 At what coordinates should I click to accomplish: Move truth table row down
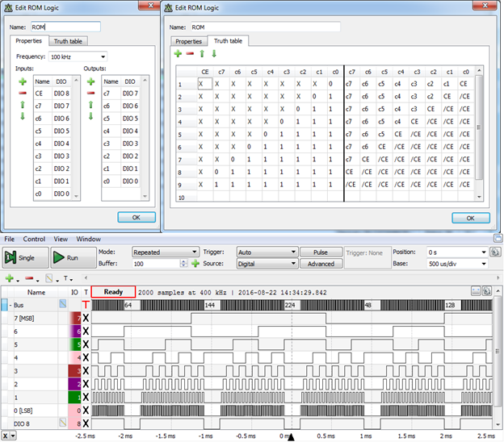click(x=214, y=53)
